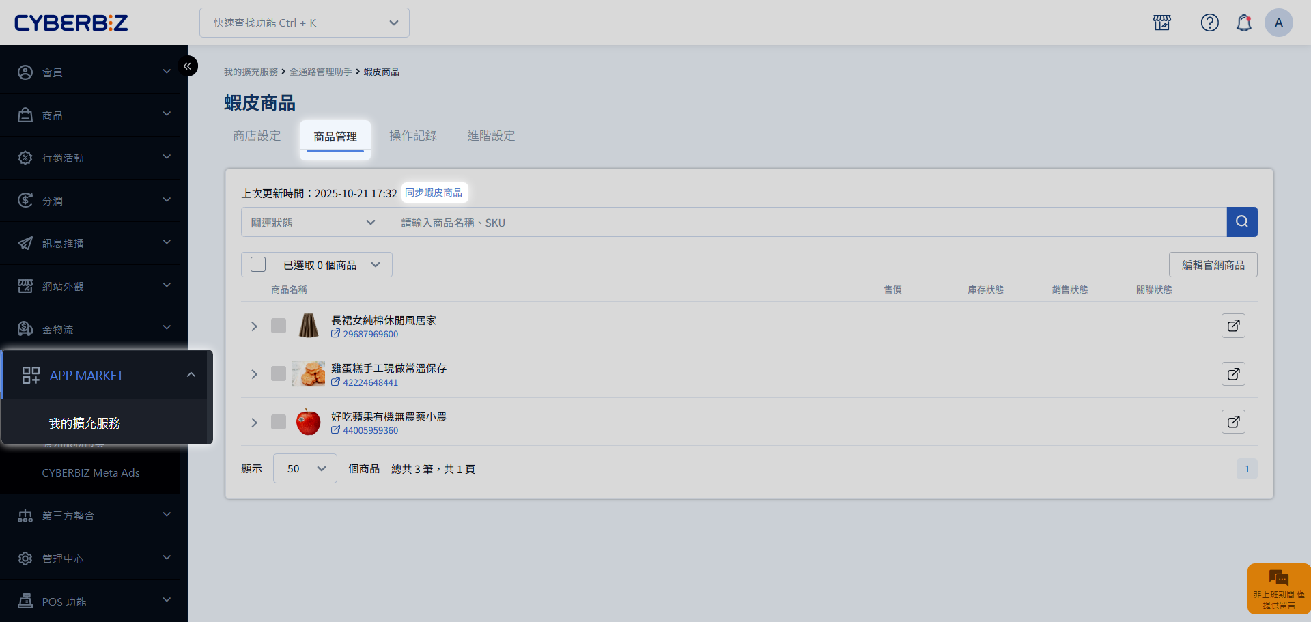Open the help question mark icon

(1209, 23)
